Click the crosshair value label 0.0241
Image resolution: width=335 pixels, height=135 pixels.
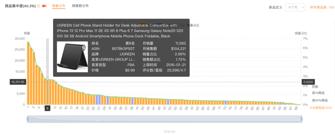tap(308, 82)
